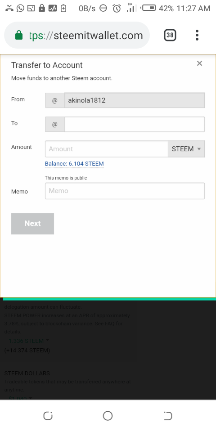The width and height of the screenshot is (216, 432).
Task: Click the To account input field
Action: [135, 124]
